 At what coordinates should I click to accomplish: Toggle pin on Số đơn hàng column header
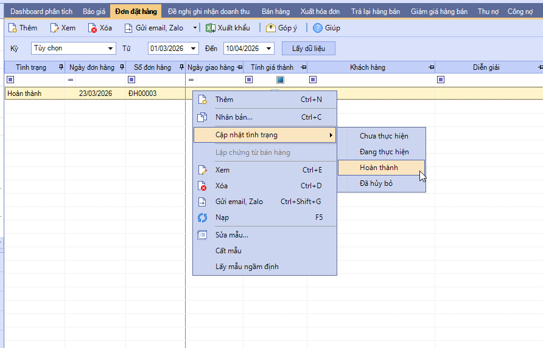pos(181,67)
